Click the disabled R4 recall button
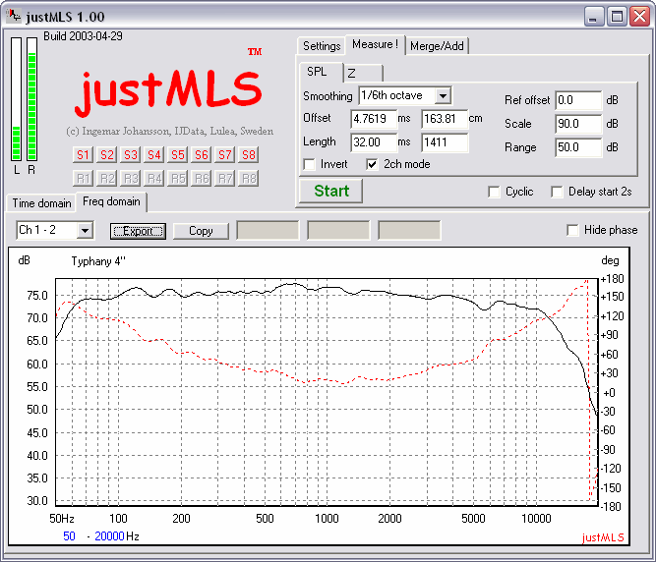The width and height of the screenshot is (656, 562). click(x=153, y=179)
